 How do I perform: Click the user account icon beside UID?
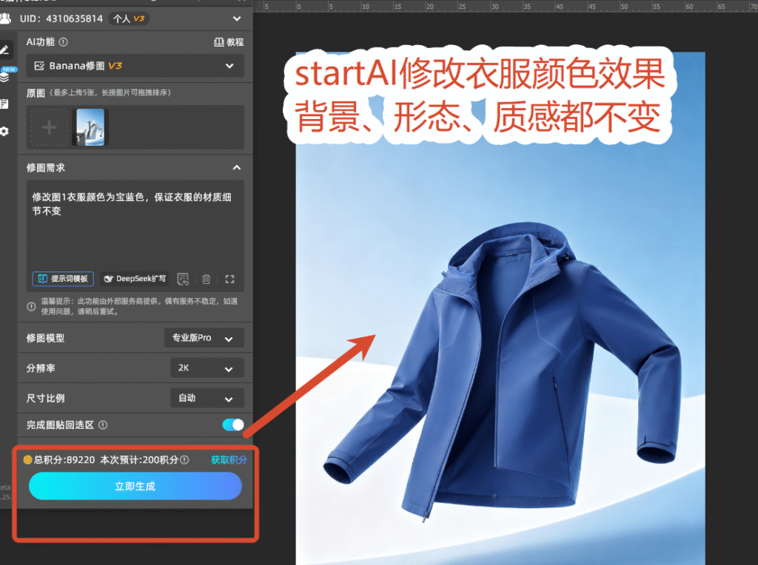point(5,18)
